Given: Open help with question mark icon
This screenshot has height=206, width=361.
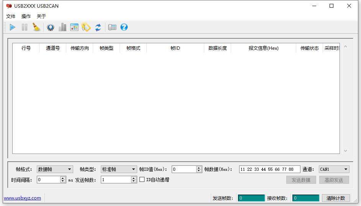Looking at the screenshot, I should click(124, 27).
